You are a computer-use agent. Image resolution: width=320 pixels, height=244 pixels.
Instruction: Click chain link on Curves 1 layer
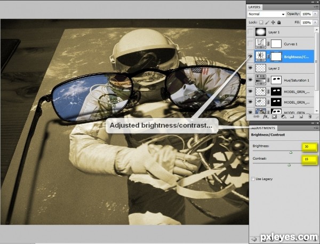[268, 44]
